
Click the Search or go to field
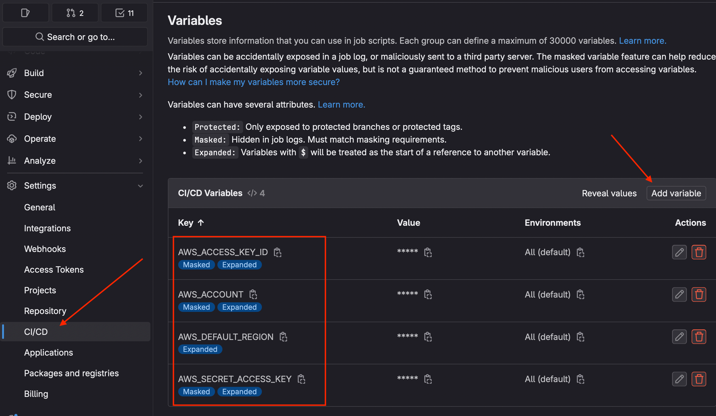click(x=75, y=37)
